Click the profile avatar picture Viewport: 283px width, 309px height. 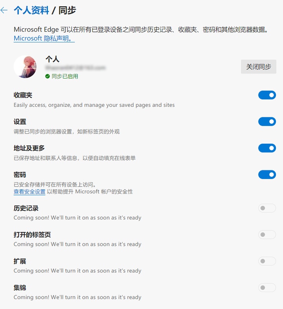pyautogui.click(x=25, y=67)
